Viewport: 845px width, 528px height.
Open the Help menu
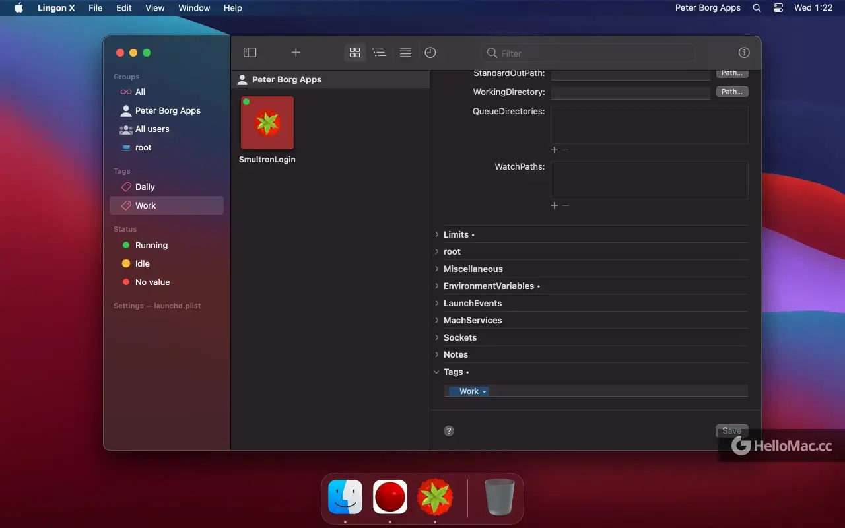tap(233, 8)
